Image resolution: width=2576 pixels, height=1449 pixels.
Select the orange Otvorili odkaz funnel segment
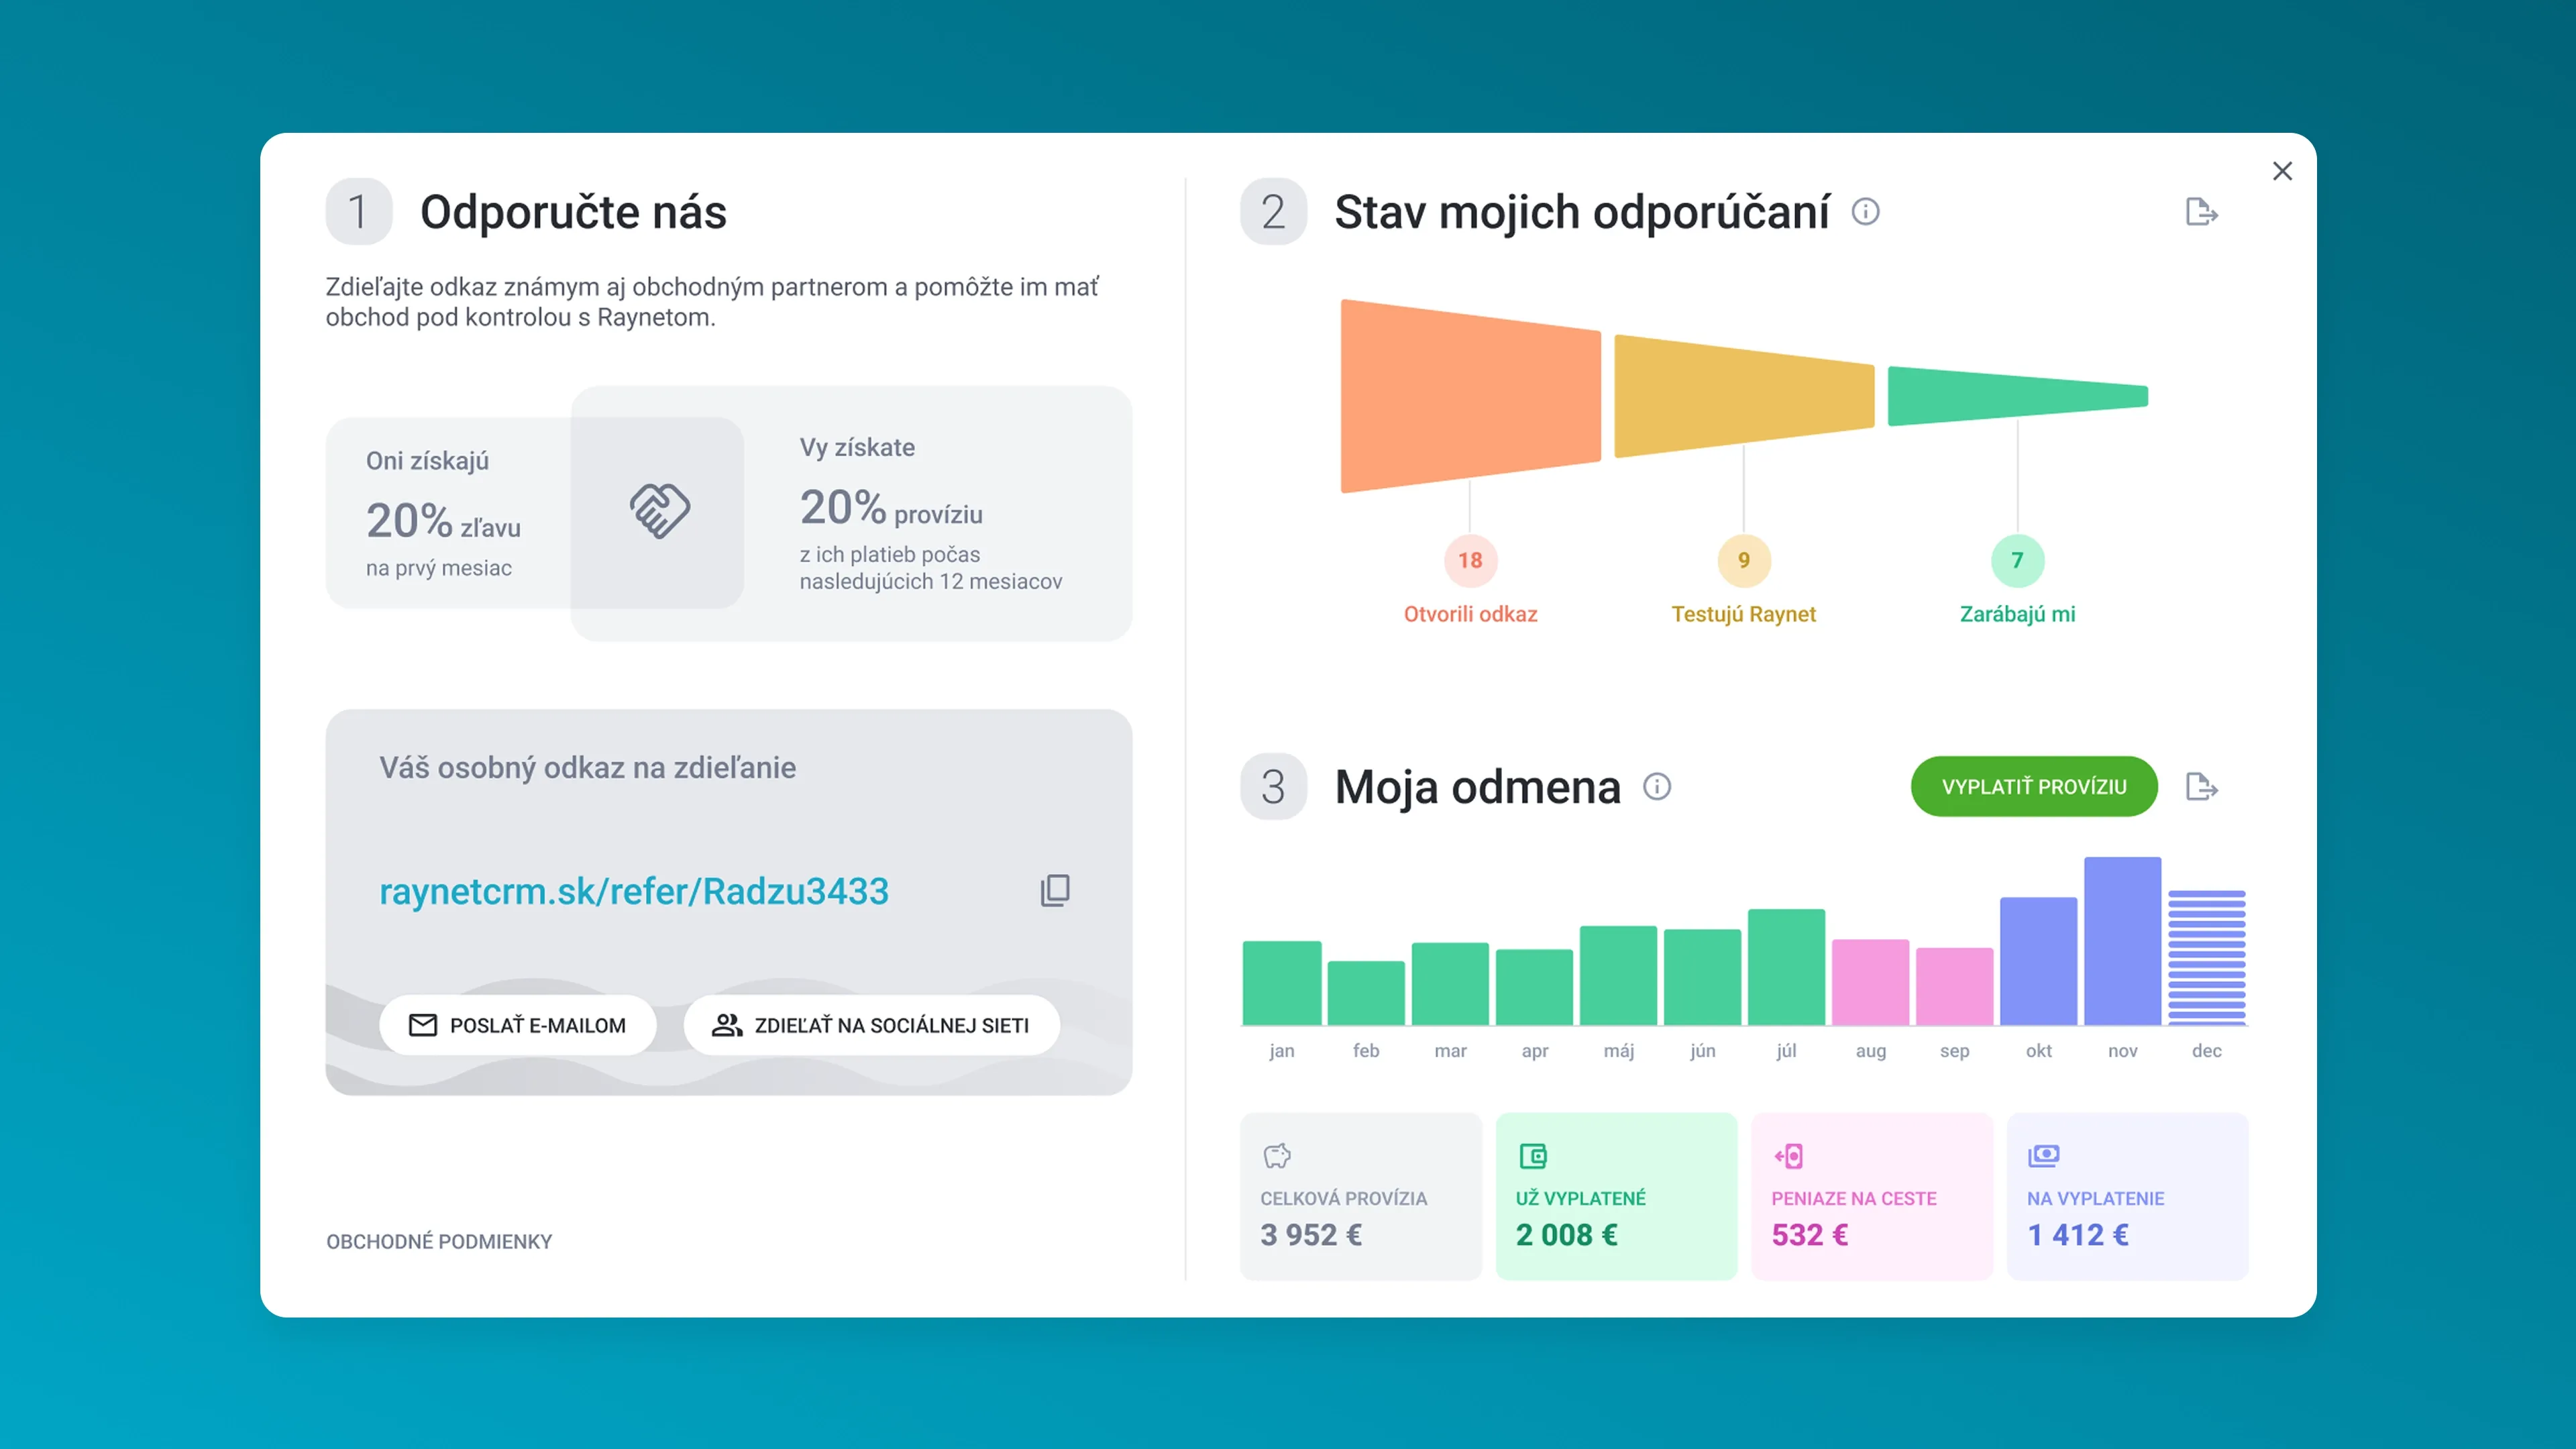point(1470,396)
